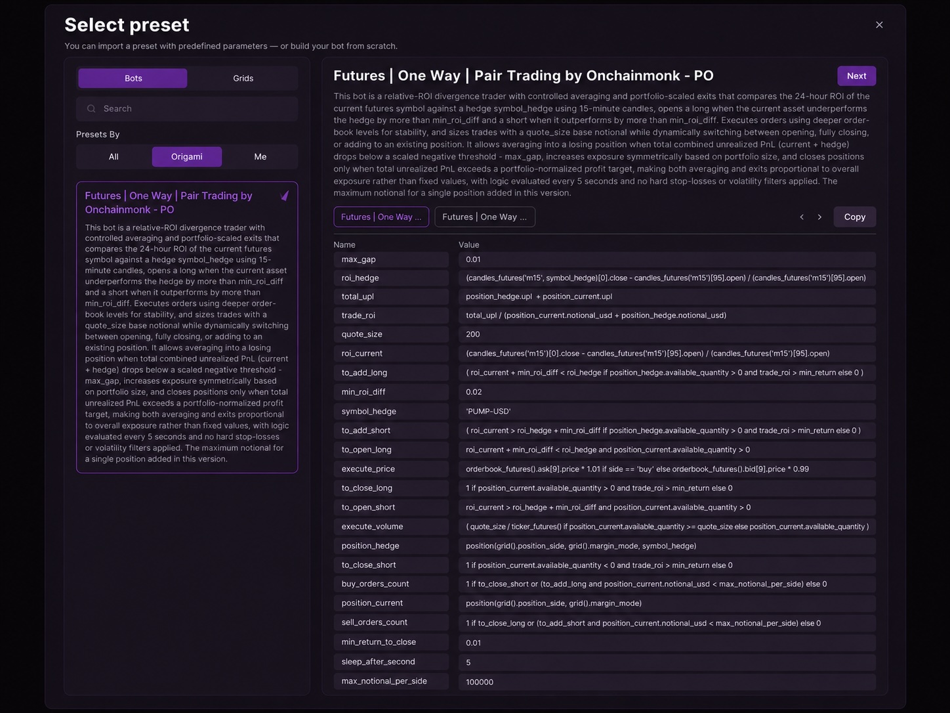Viewport: 950px width, 713px height.
Task: Select first Futures | One Way preset tab
Action: click(381, 217)
